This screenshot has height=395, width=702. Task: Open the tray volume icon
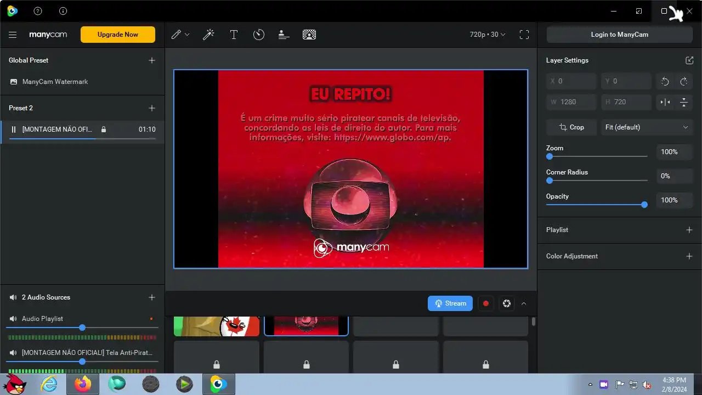pos(647,385)
